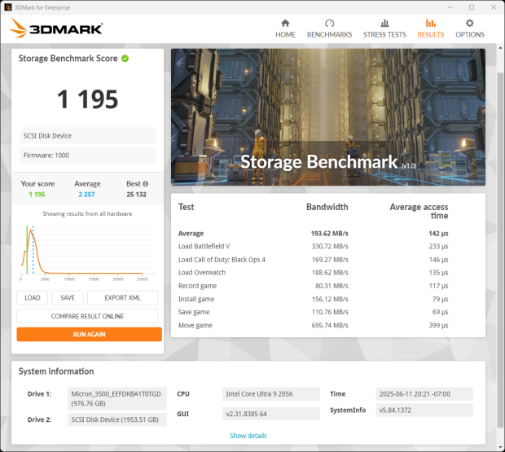Screen dimensions: 505x452
Task: Click the Storage Benchmark Score heading
Action: 68,59
